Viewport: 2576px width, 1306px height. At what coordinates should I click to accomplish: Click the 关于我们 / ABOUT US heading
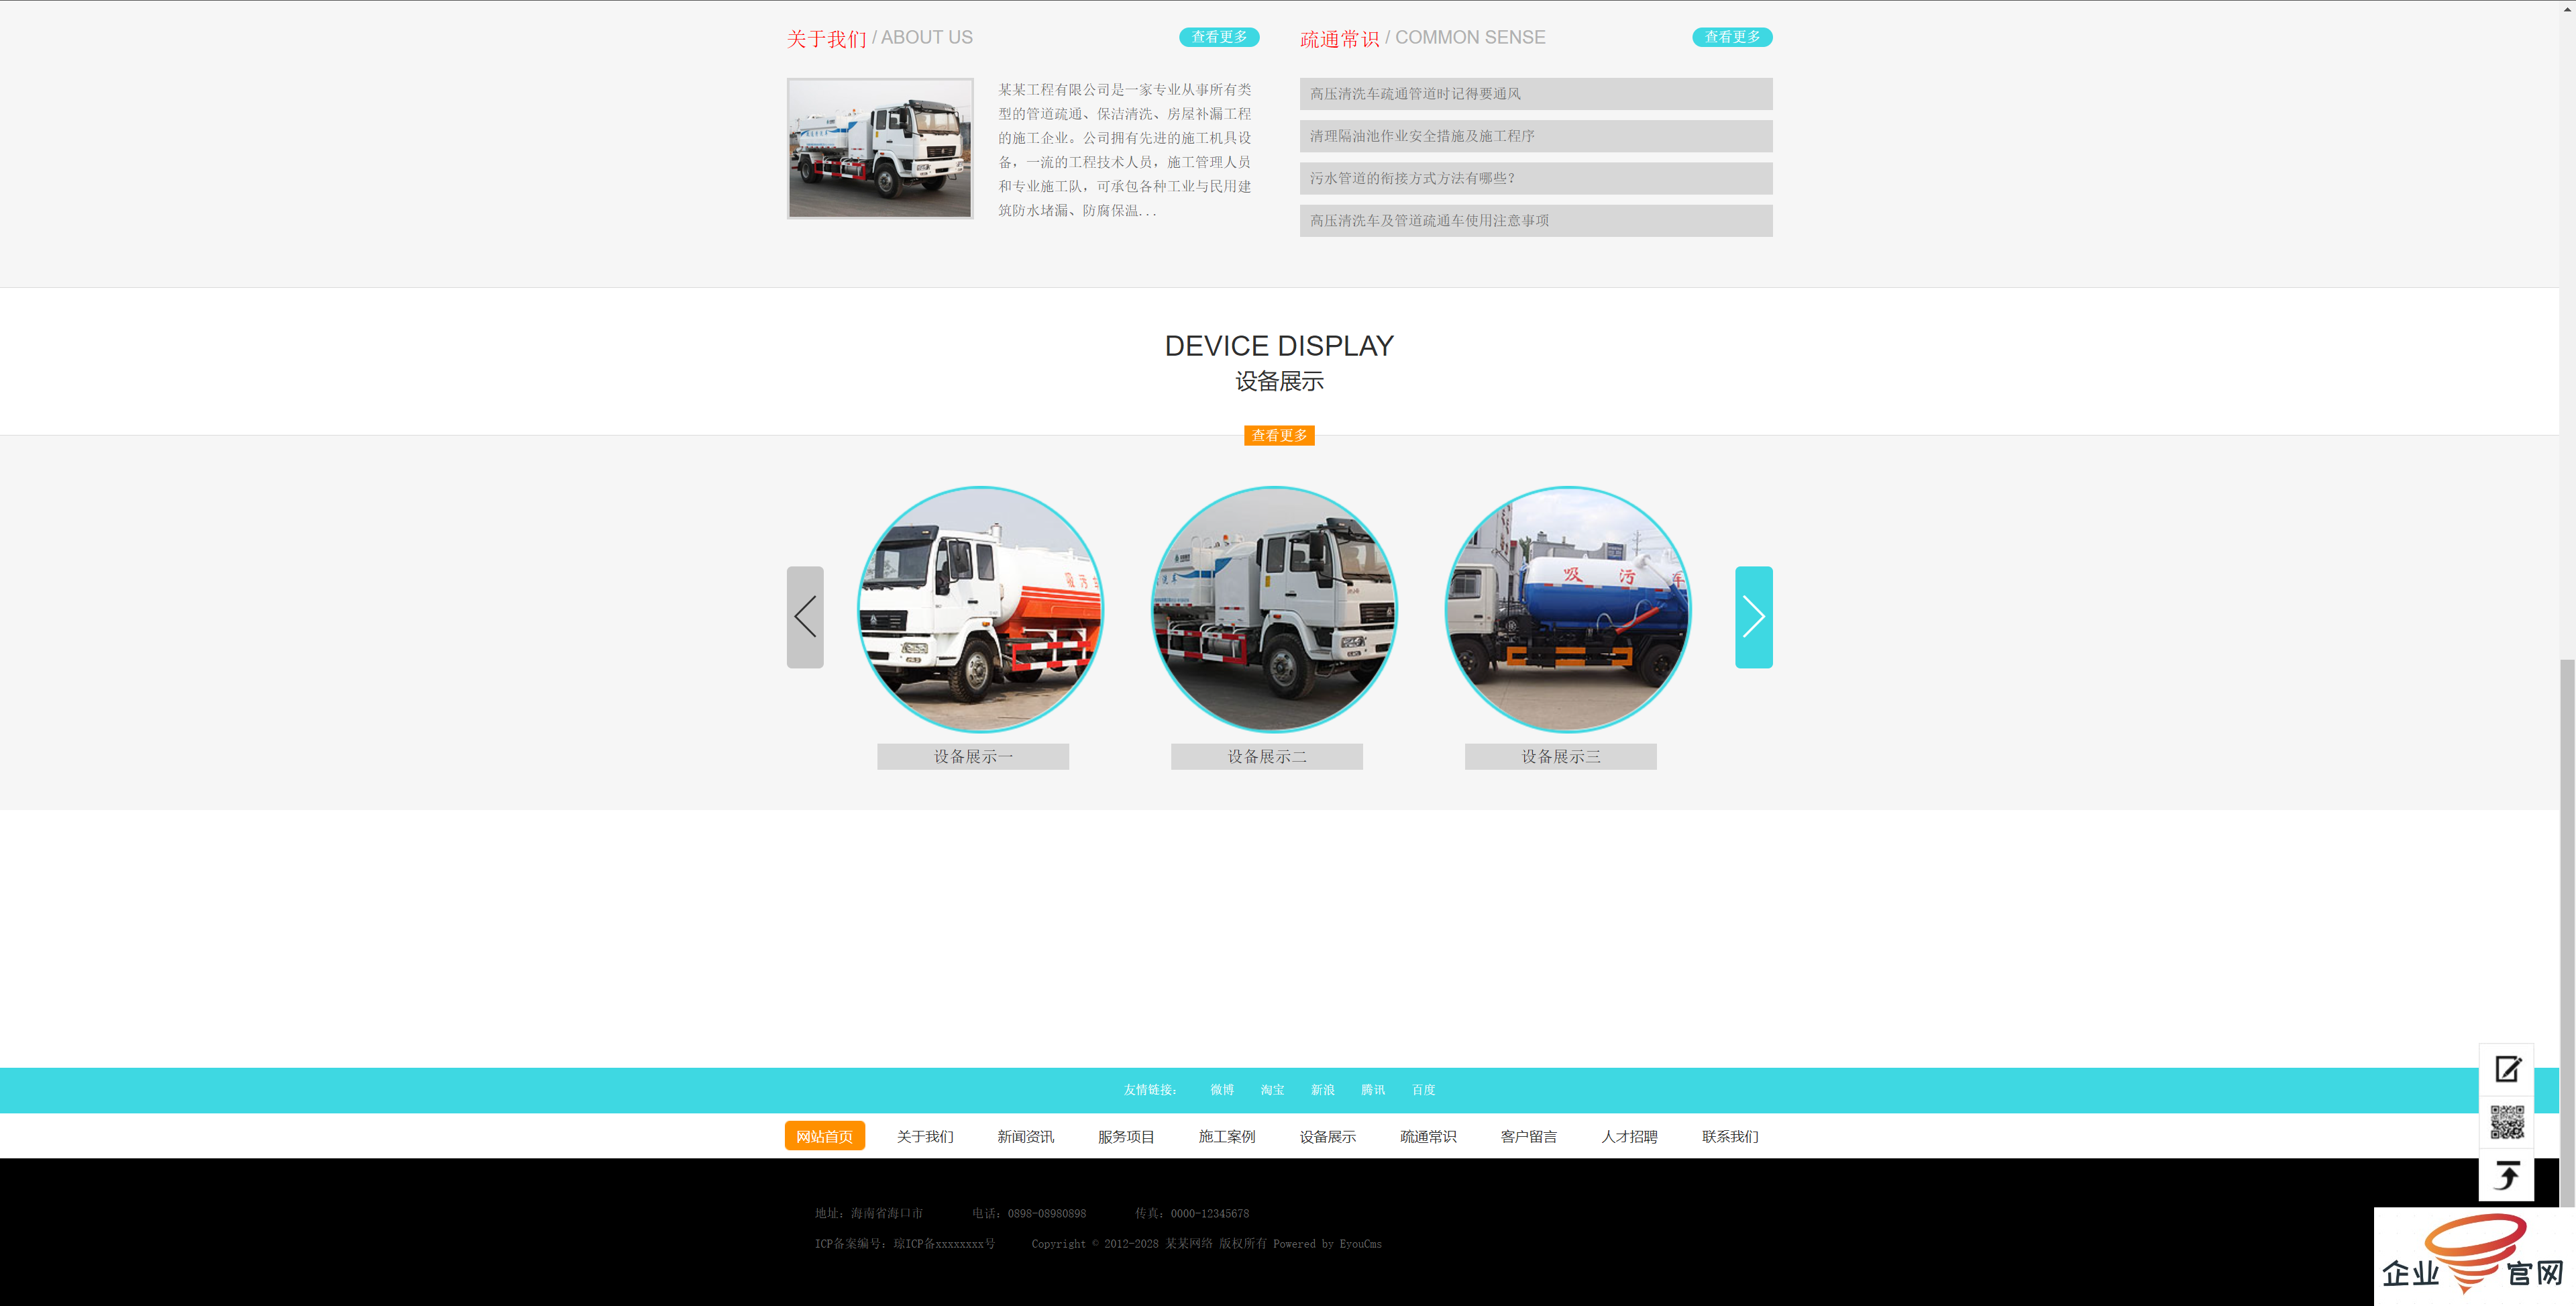(x=879, y=38)
